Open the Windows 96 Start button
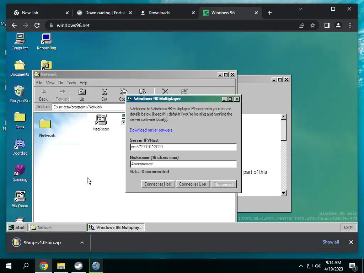Viewport: 364px width, 273px height. (17, 227)
